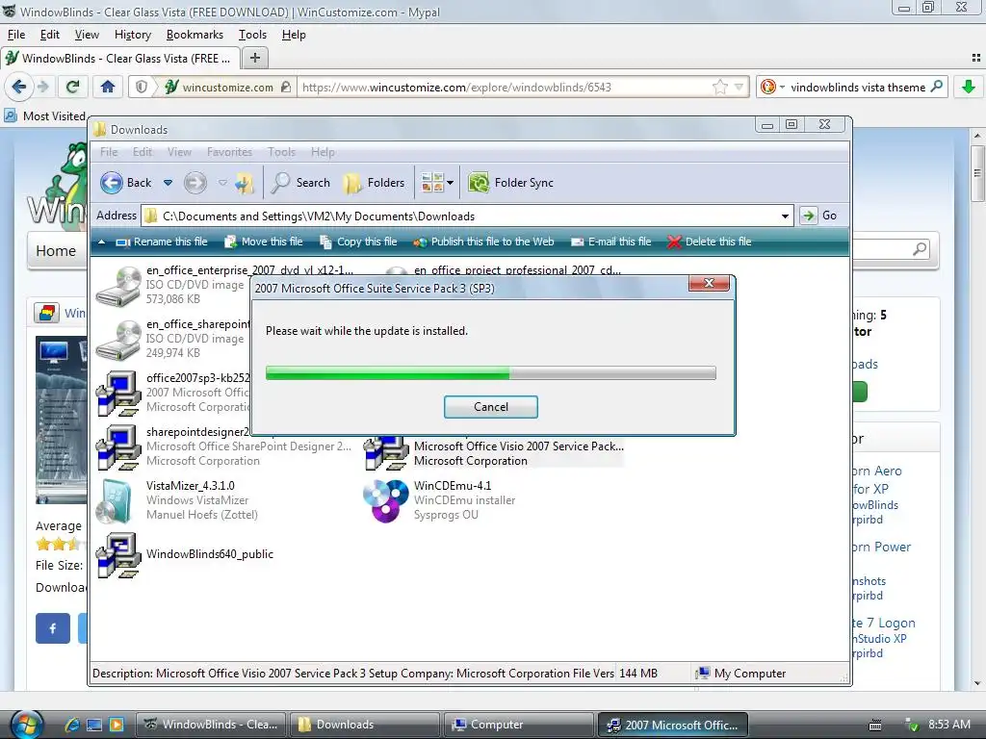Select en_office_enterprise_2007 ISO disc icon
Image resolution: width=986 pixels, height=739 pixels.
click(117, 286)
